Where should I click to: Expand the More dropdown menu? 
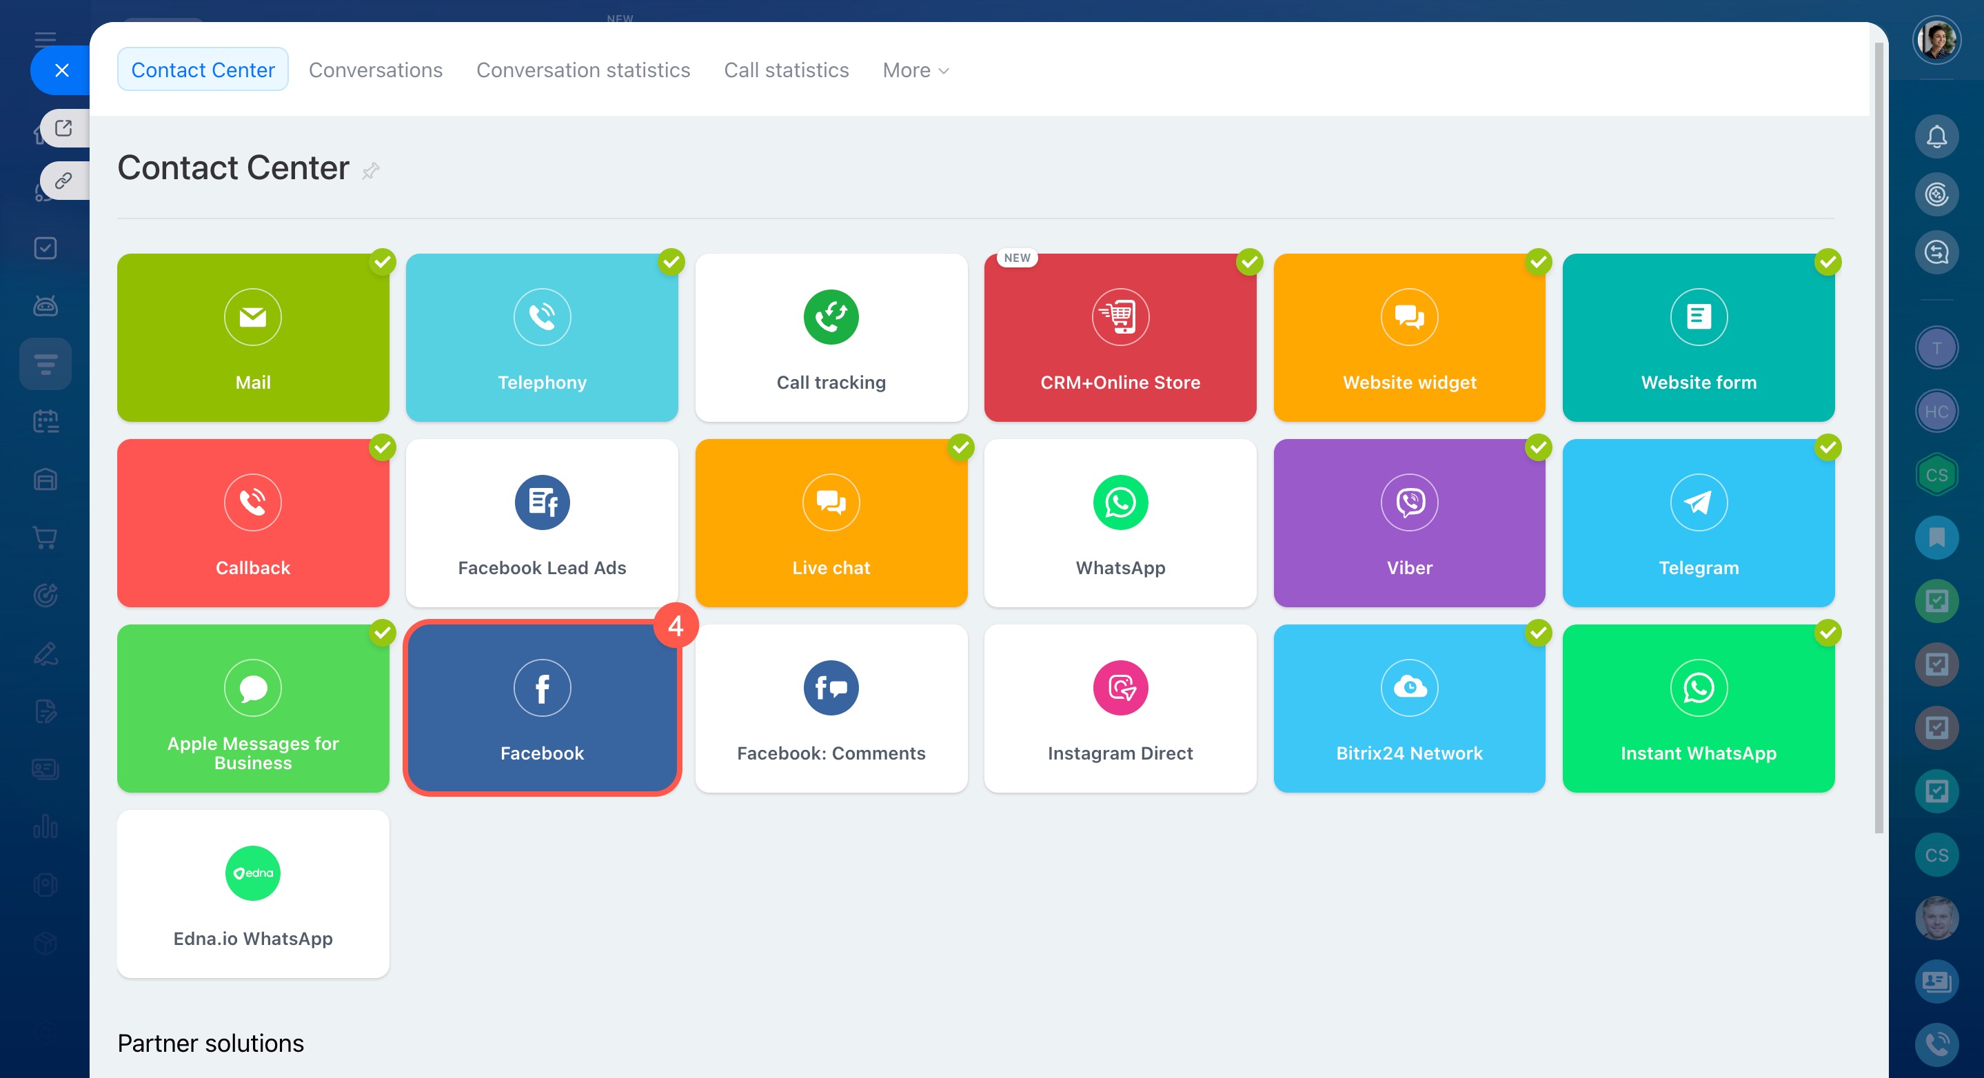point(915,70)
